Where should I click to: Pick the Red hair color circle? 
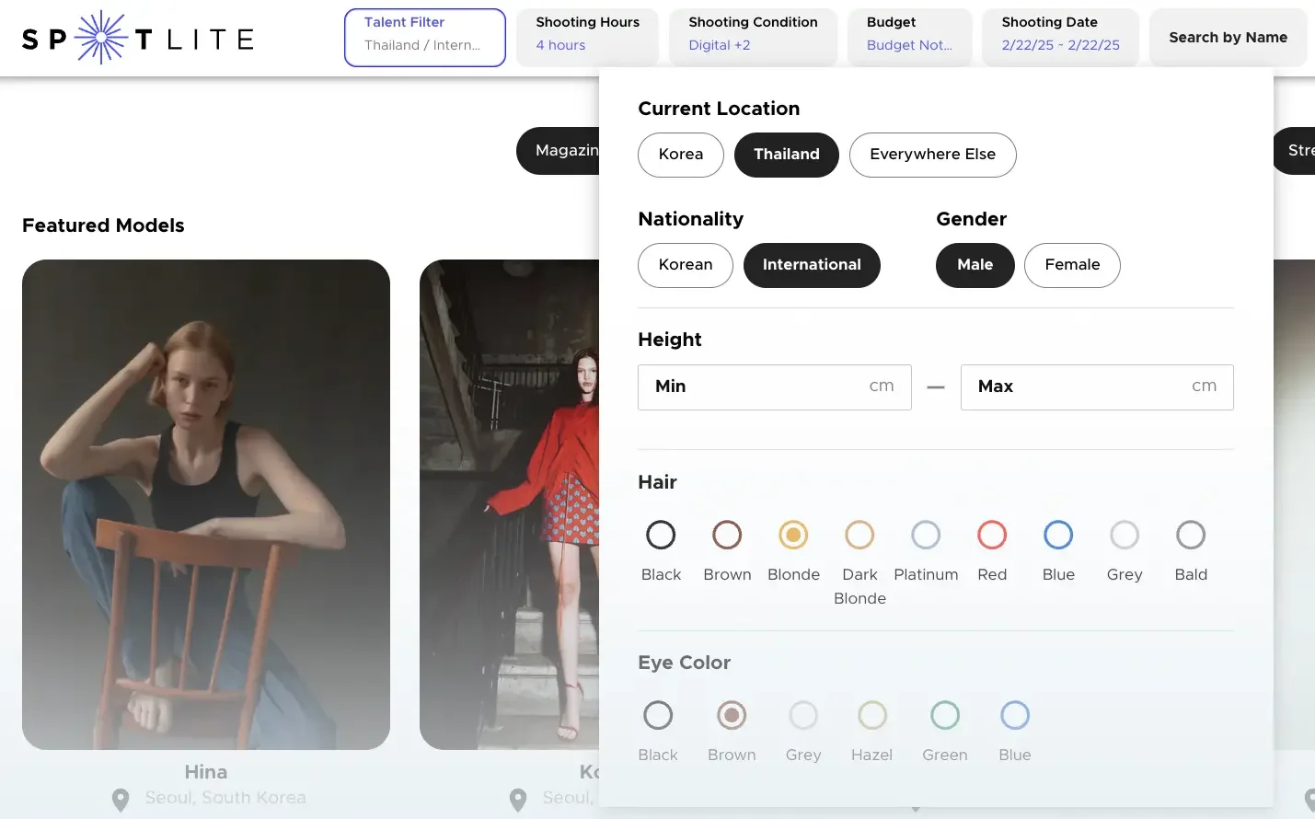point(992,535)
